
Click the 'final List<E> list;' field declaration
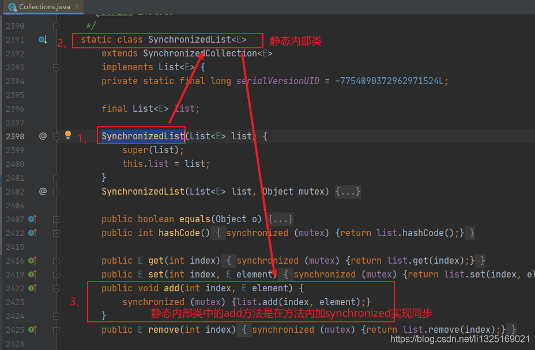(x=150, y=109)
